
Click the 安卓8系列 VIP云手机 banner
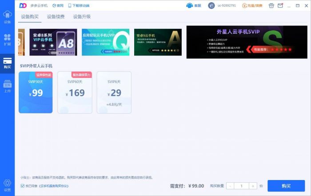coord(53,42)
